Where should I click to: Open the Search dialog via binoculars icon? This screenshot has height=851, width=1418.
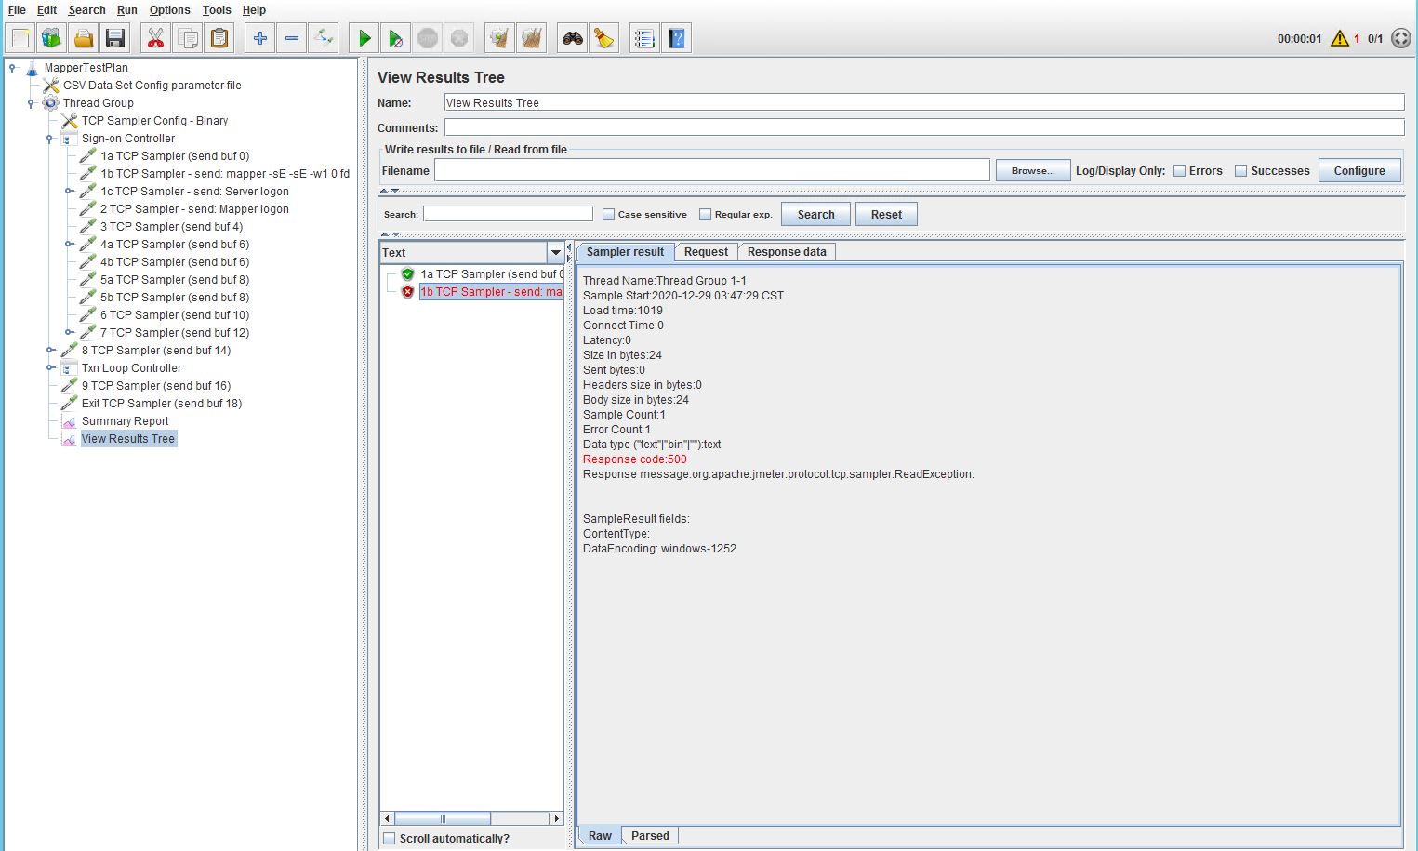572,38
